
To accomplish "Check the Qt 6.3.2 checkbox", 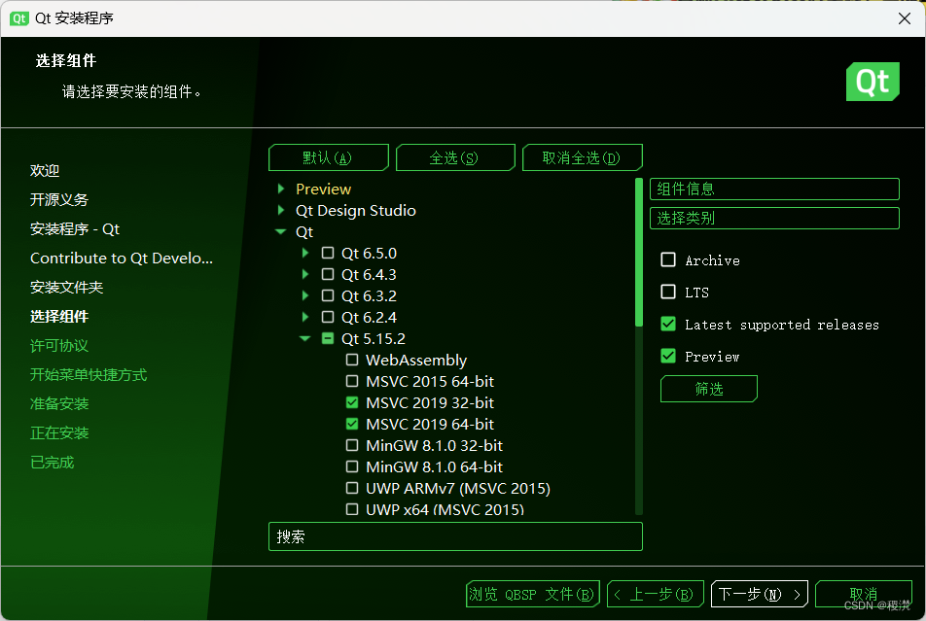I will click(x=328, y=295).
